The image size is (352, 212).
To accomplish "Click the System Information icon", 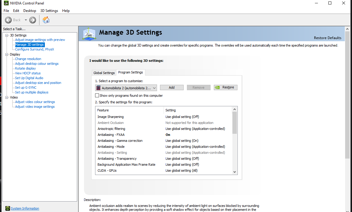I will pyautogui.click(x=7, y=208).
